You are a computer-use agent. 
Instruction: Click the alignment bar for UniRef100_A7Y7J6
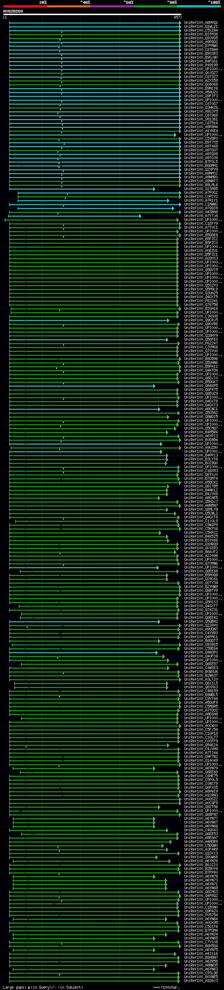(x=75, y=216)
